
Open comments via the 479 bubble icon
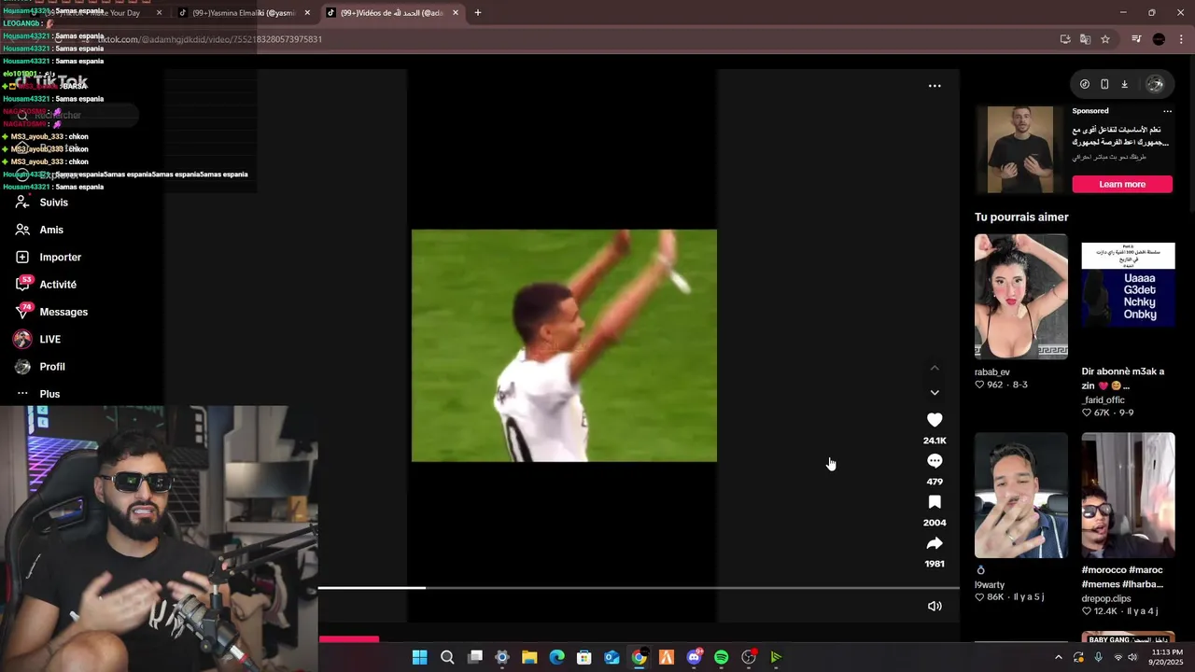[x=935, y=461]
